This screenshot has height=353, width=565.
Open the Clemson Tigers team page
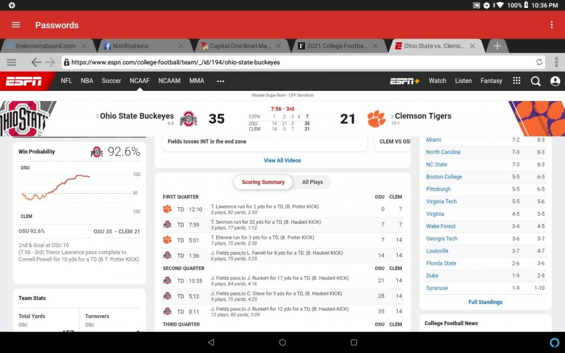[423, 116]
